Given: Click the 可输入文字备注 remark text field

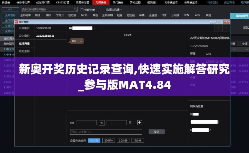Looking at the screenshot, I should 106,132.
